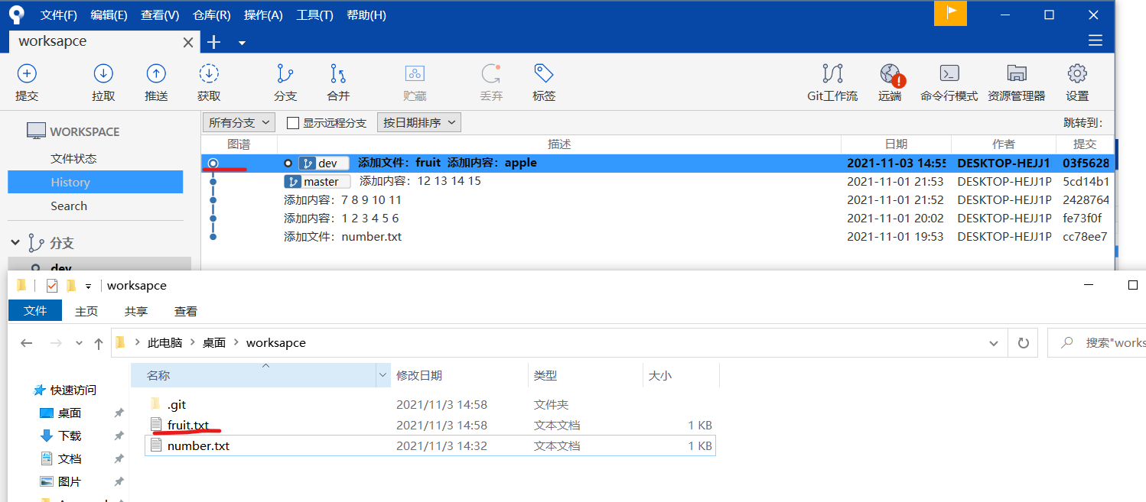Open the 名称 column filter dropdown
The image size is (1146, 502).
click(383, 375)
